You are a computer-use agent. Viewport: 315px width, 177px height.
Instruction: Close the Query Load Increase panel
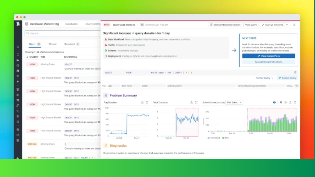(x=294, y=25)
